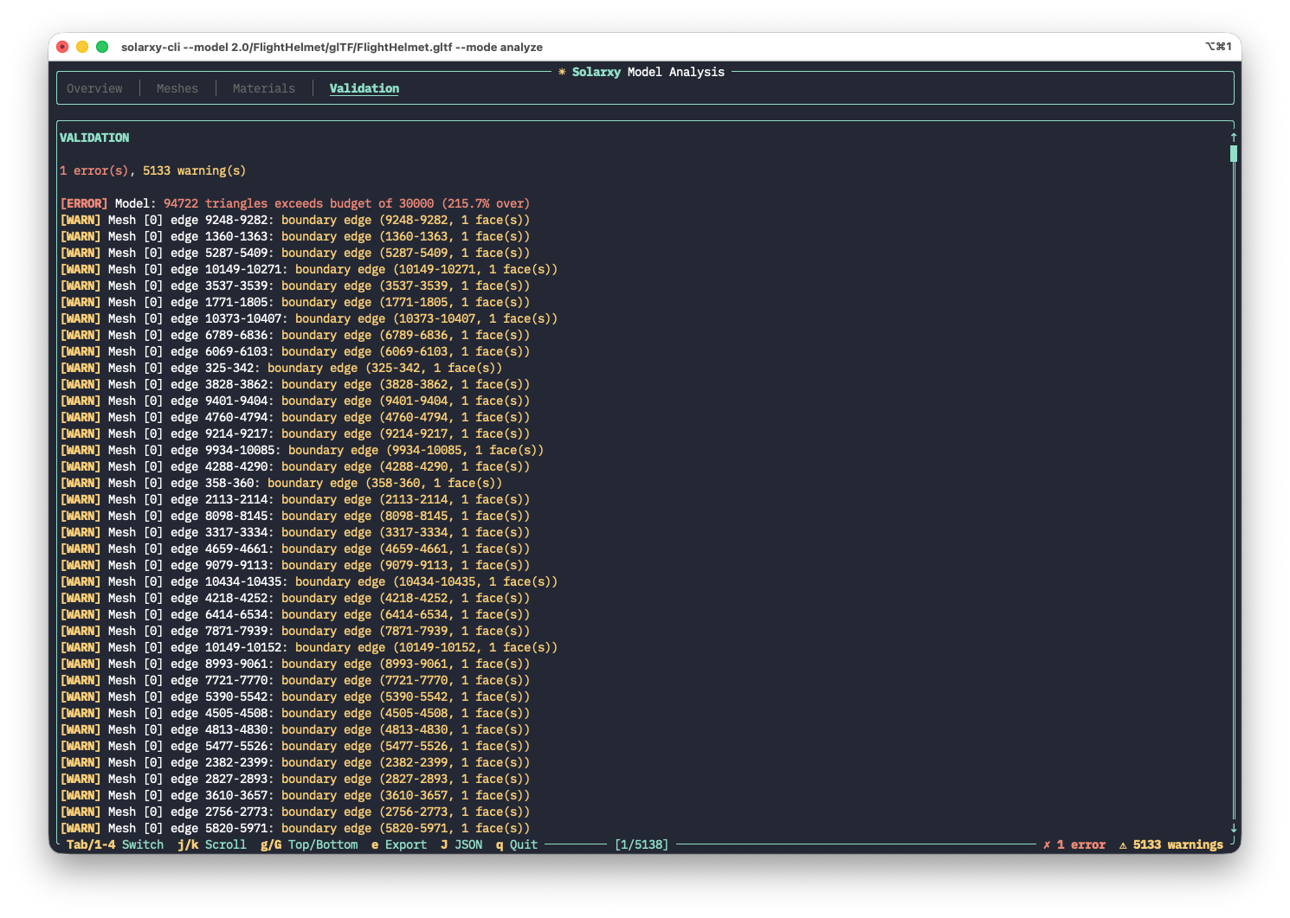Click the j/k Scroll hint
The image size is (1290, 918).
click(x=212, y=844)
